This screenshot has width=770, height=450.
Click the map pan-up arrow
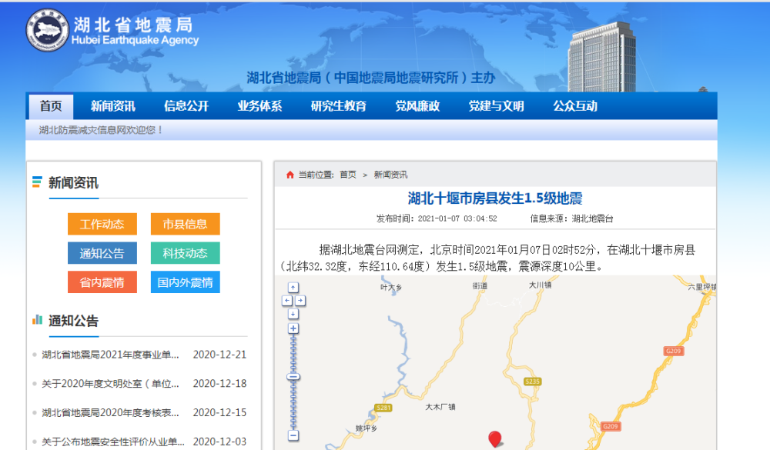293,286
